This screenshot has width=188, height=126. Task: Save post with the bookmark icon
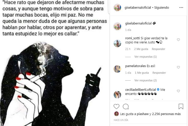point(181,106)
